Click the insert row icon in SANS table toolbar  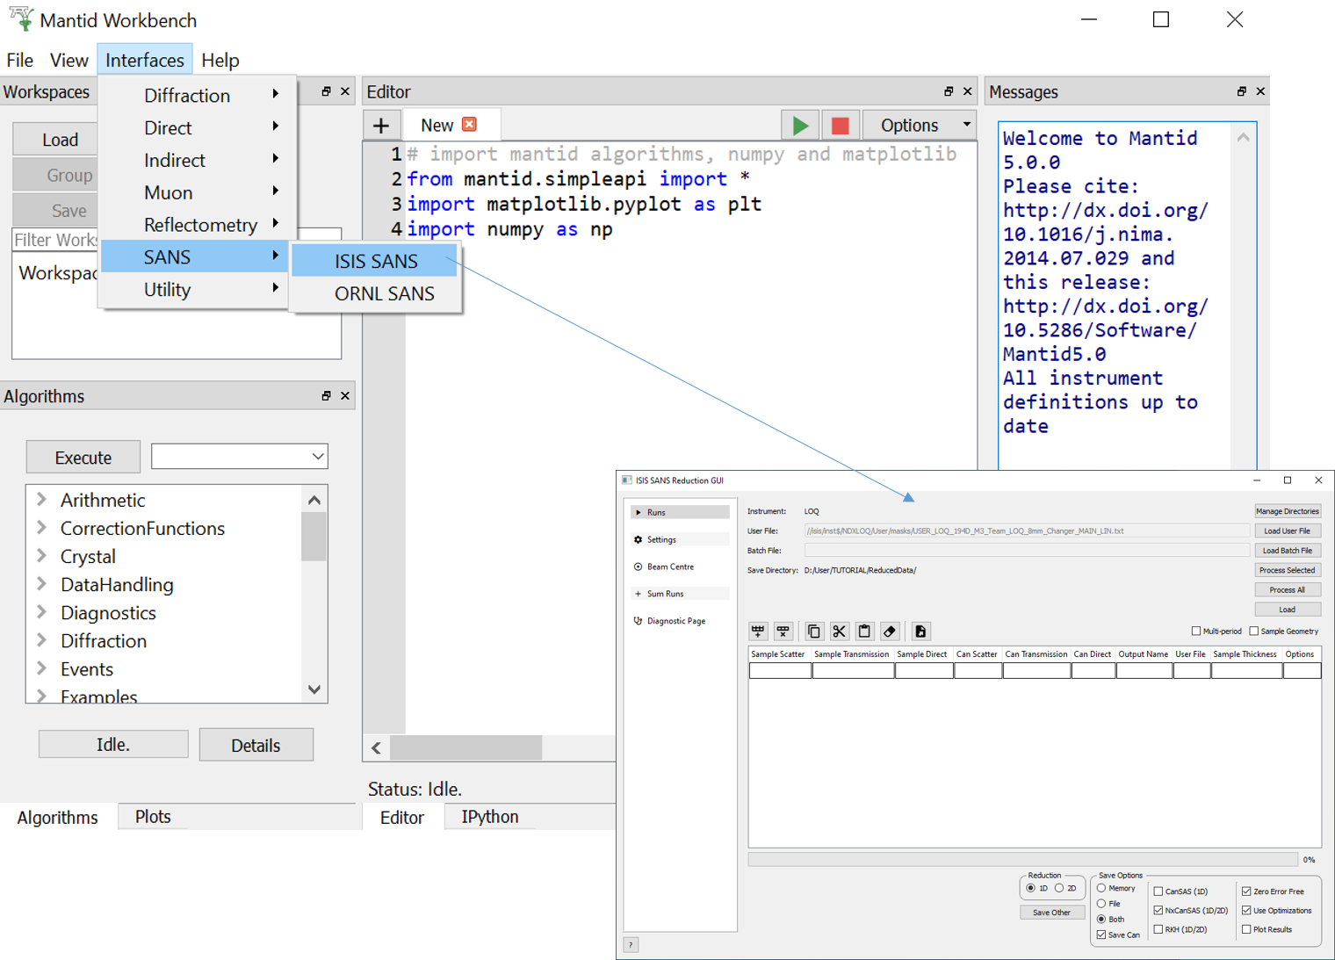758,631
